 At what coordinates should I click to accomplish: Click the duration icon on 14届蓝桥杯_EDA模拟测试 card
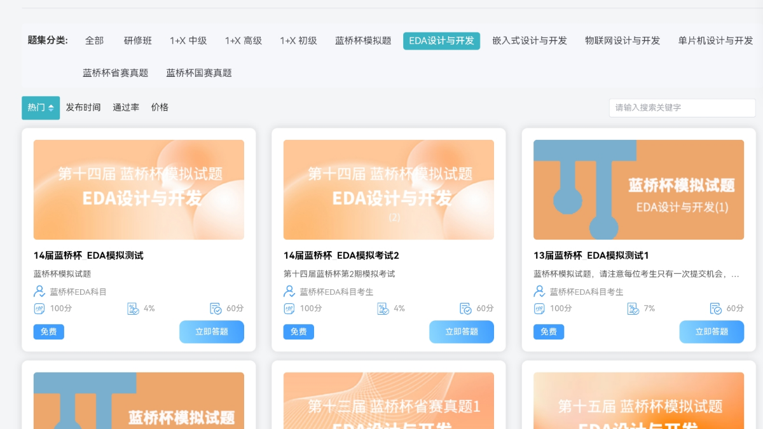tap(216, 308)
